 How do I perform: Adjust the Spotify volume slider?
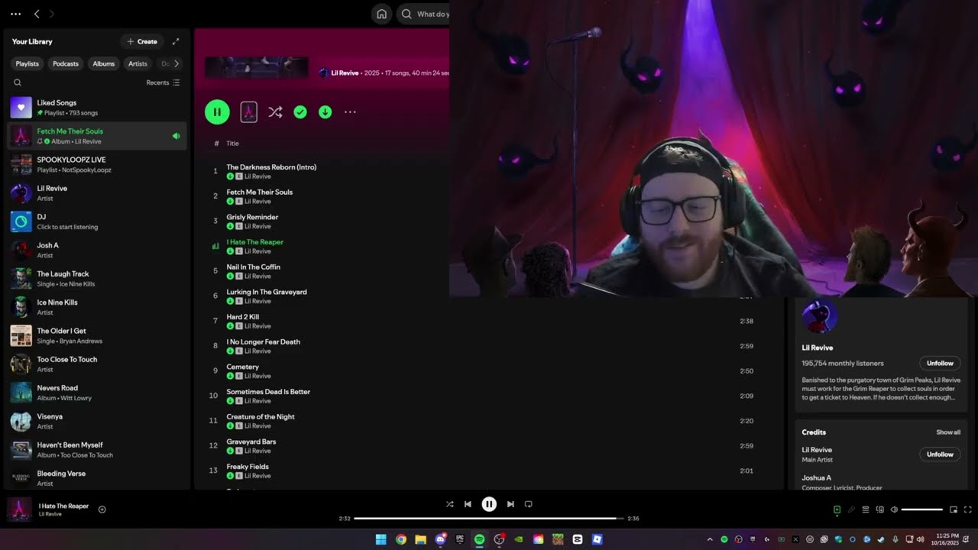pos(922,510)
